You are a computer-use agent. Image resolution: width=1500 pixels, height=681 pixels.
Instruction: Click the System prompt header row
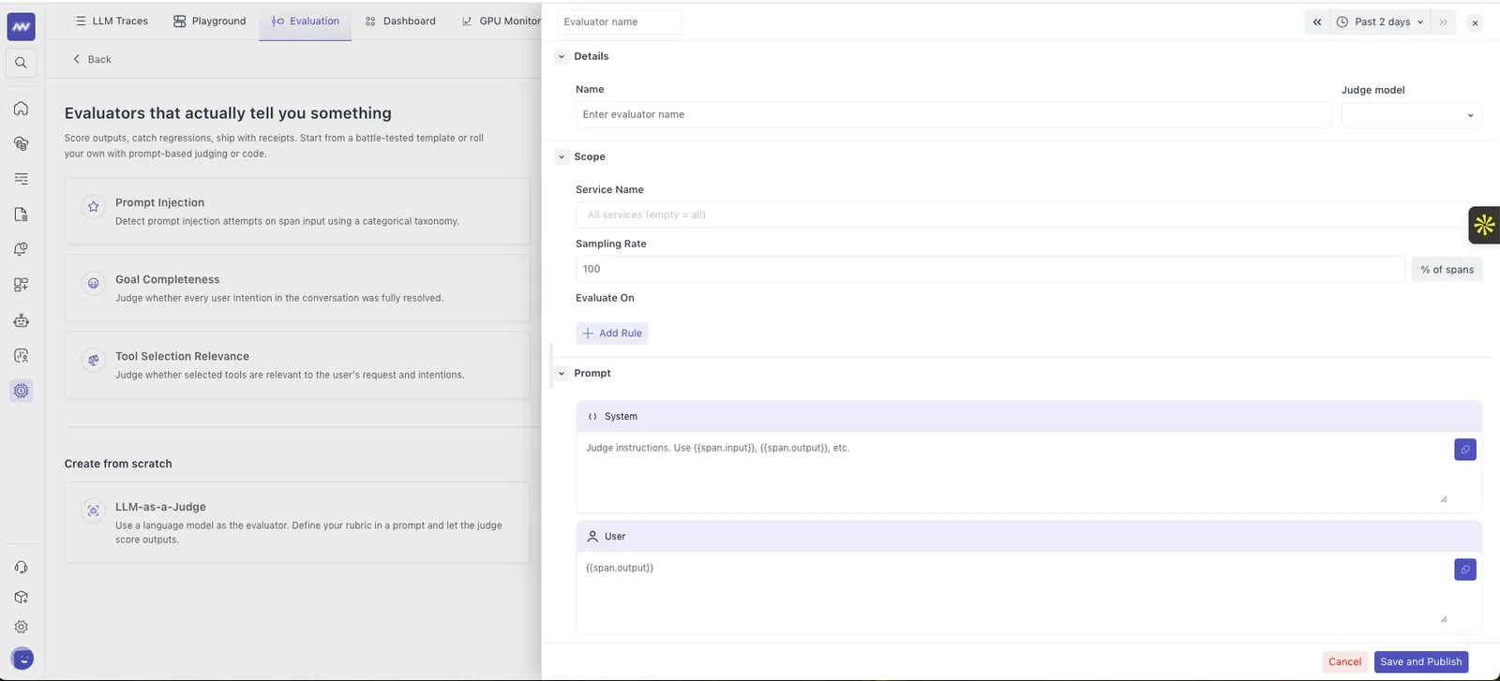tap(1029, 416)
